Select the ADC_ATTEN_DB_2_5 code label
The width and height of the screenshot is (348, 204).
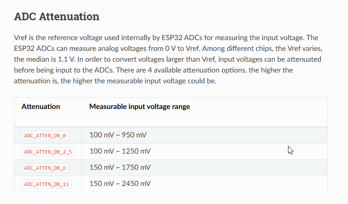coord(48,152)
